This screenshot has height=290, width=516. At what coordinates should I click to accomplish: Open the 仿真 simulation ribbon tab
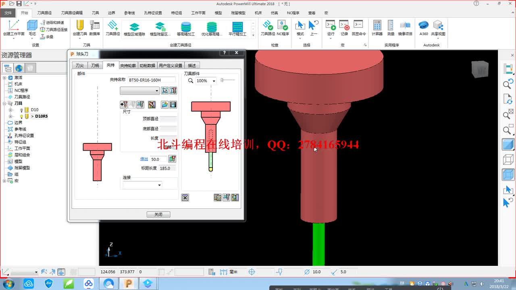[274, 13]
